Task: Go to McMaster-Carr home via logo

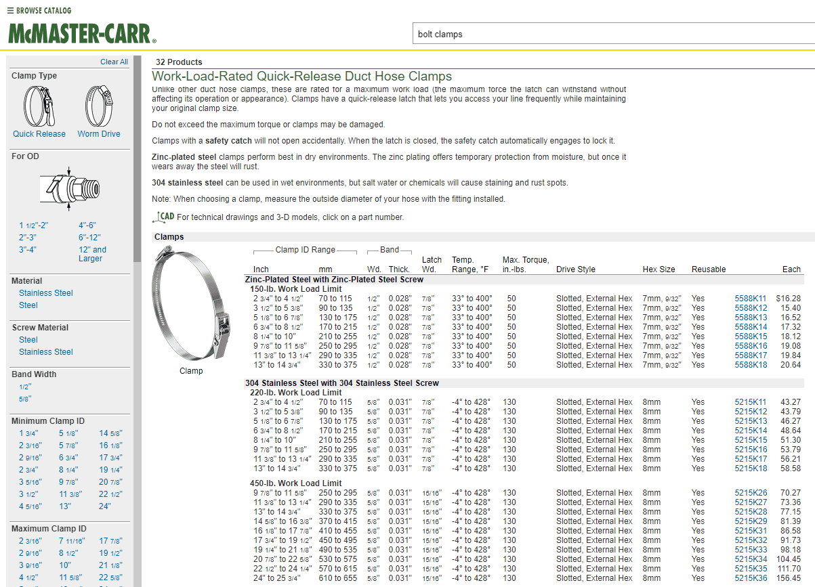Action: 82,34
